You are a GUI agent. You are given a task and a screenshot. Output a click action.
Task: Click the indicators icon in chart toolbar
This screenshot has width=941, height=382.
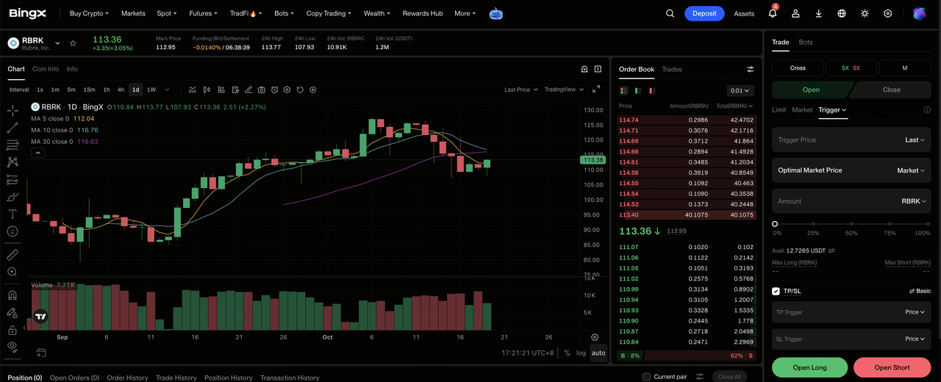pos(193,90)
